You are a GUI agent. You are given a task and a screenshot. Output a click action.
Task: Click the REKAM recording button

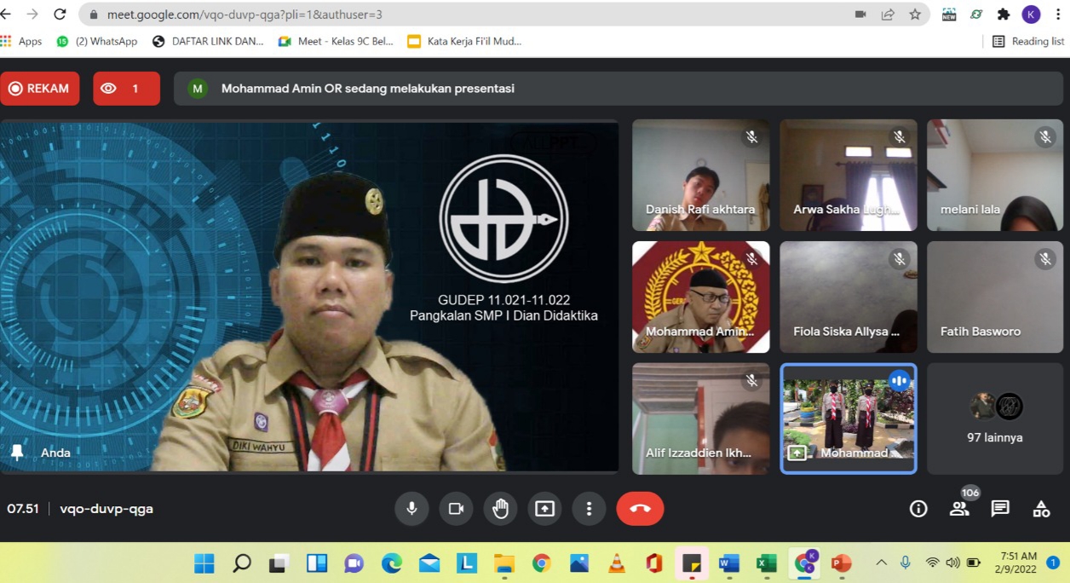39,89
